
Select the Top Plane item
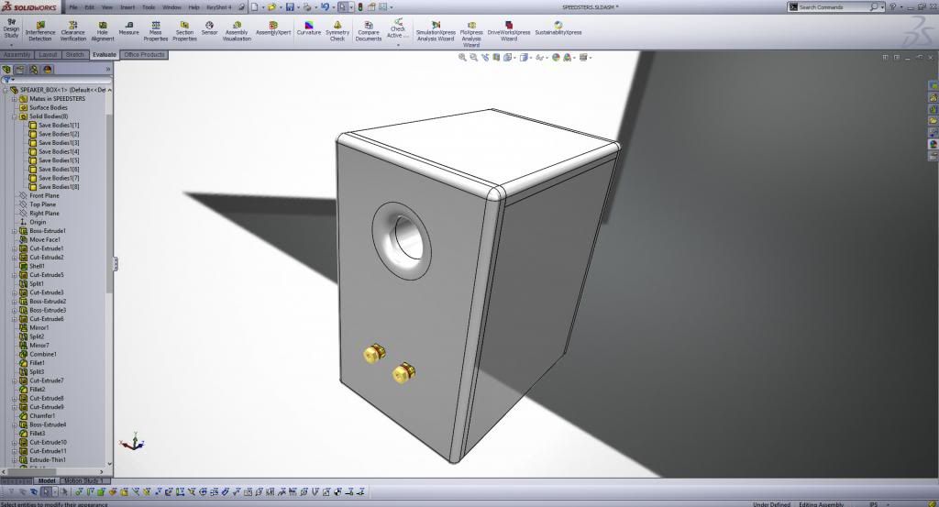point(37,204)
